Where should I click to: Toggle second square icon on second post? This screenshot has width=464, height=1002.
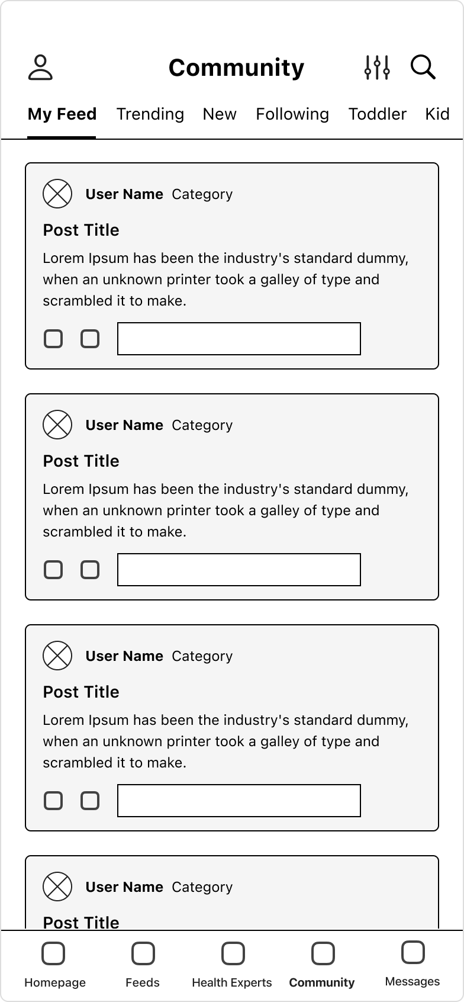90,570
